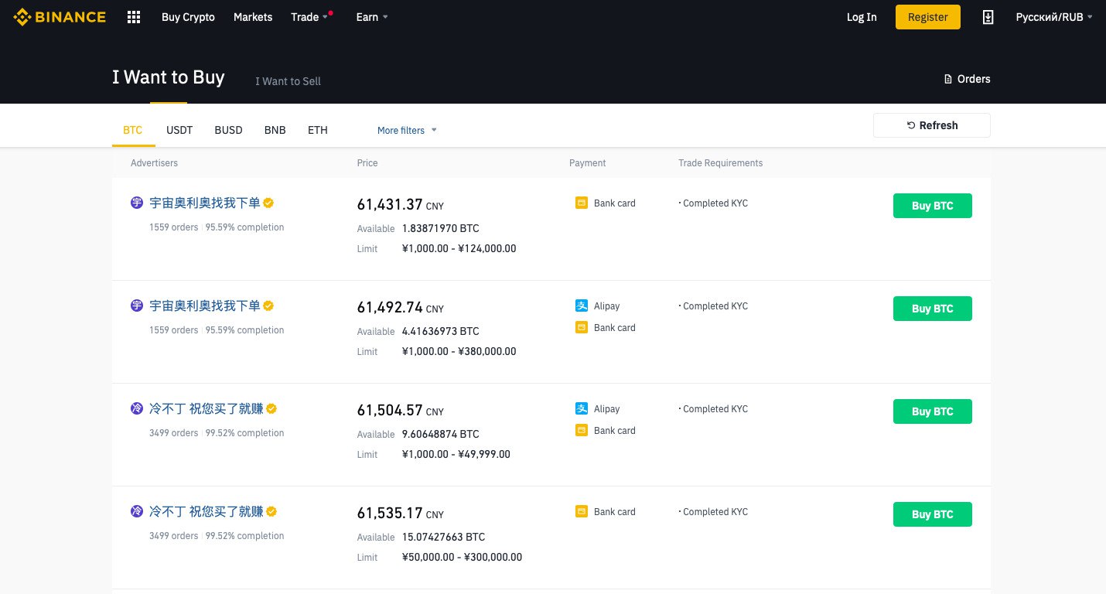Click available amount 1.83871970 BTC
Image resolution: width=1106 pixels, height=594 pixels.
tap(441, 228)
